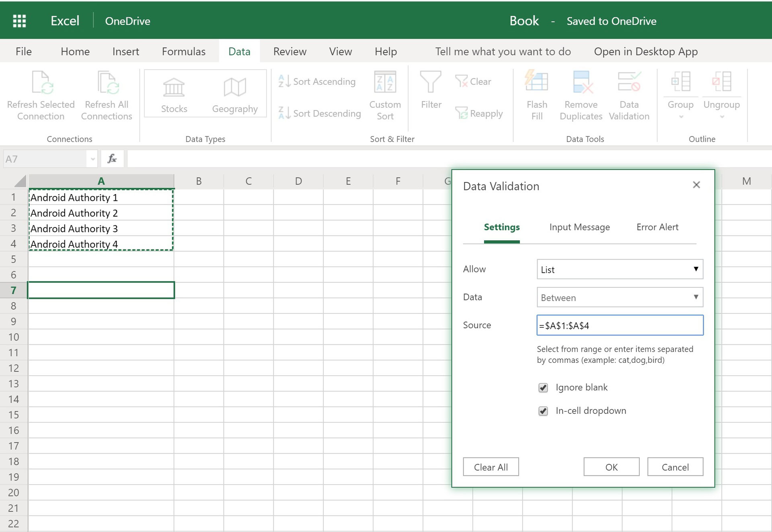
Task: Click the Stocks data type icon
Action: [x=174, y=87]
